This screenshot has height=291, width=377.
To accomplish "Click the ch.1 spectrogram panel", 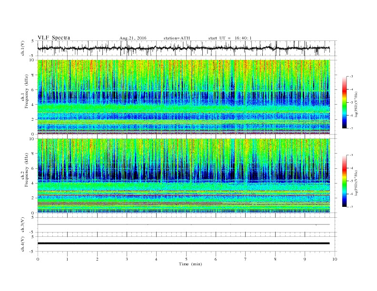I will tap(183, 97).
